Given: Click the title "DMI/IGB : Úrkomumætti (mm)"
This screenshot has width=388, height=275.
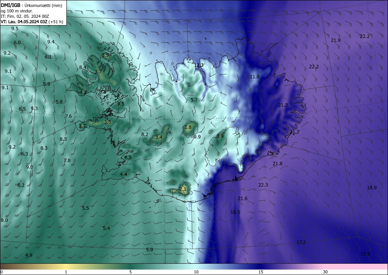Looking at the screenshot, I should click(31, 5).
